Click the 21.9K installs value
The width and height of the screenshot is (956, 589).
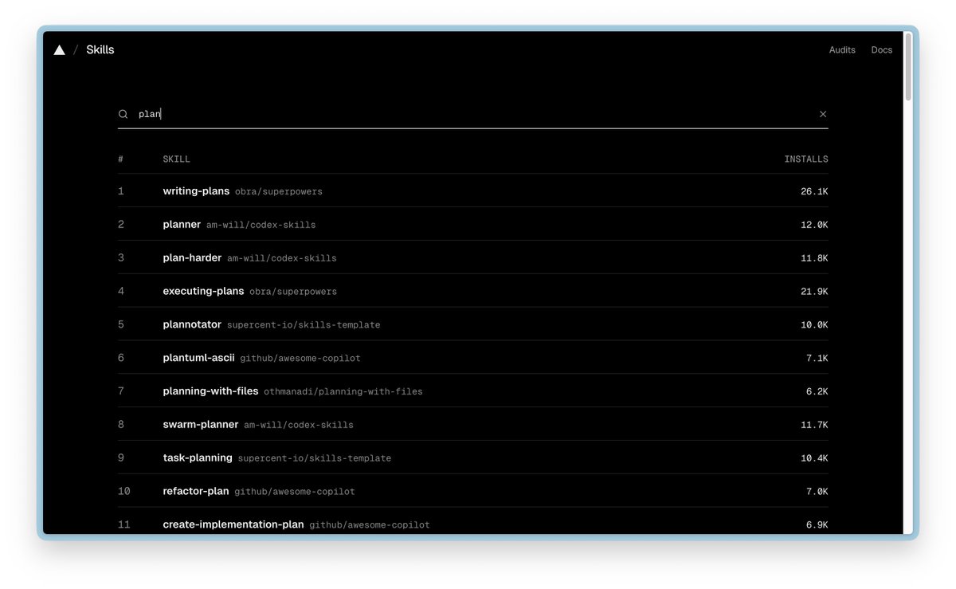[814, 293]
